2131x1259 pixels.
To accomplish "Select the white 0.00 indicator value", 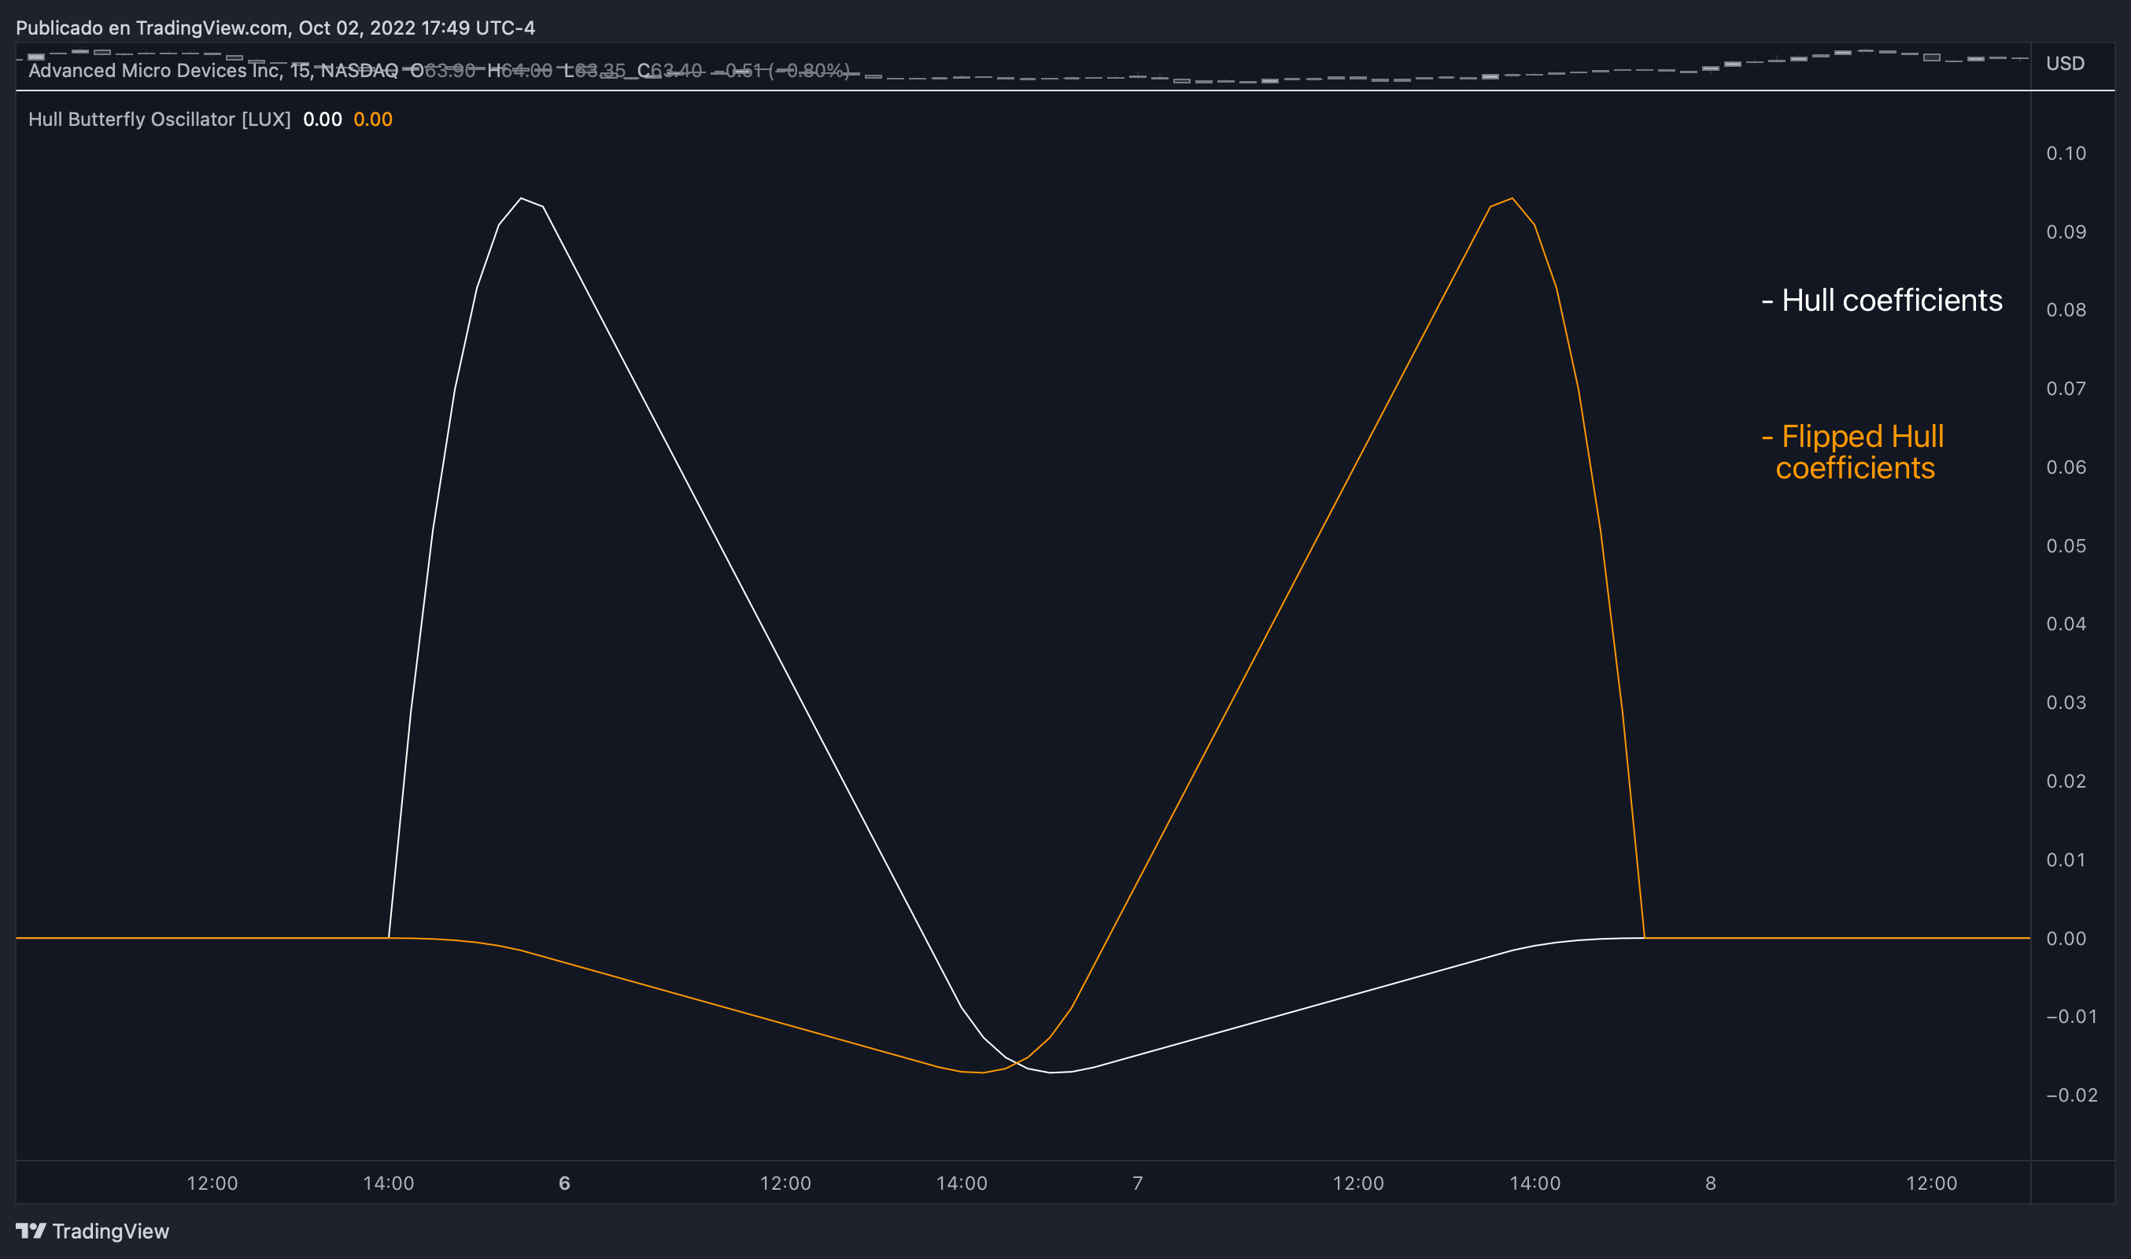I will 323,120.
